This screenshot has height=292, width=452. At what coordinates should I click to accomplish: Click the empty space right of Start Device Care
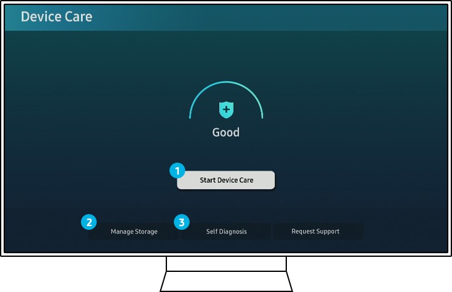(x=352, y=180)
